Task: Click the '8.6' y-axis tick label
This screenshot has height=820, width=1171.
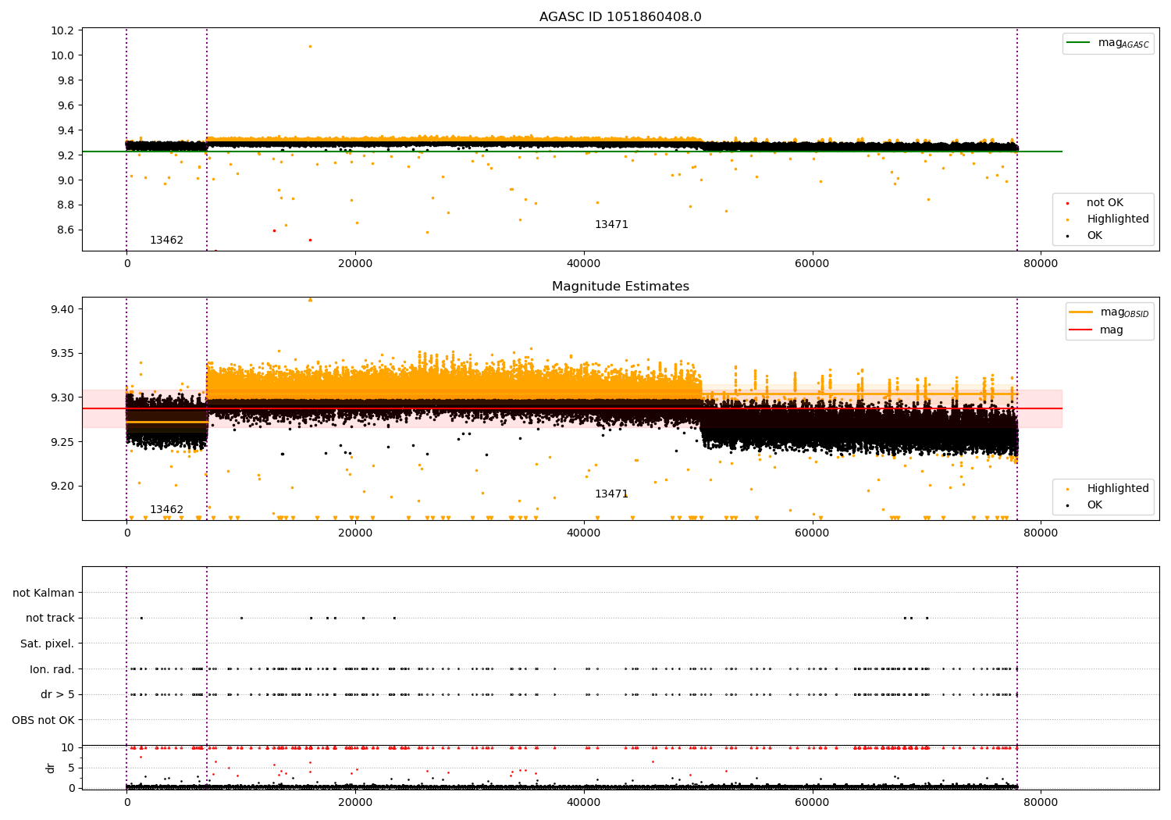Action: pyautogui.click(x=66, y=230)
